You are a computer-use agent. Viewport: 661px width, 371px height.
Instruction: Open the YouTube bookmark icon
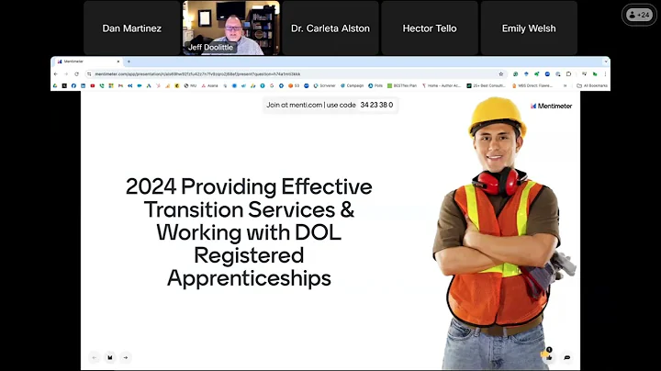coord(93,85)
